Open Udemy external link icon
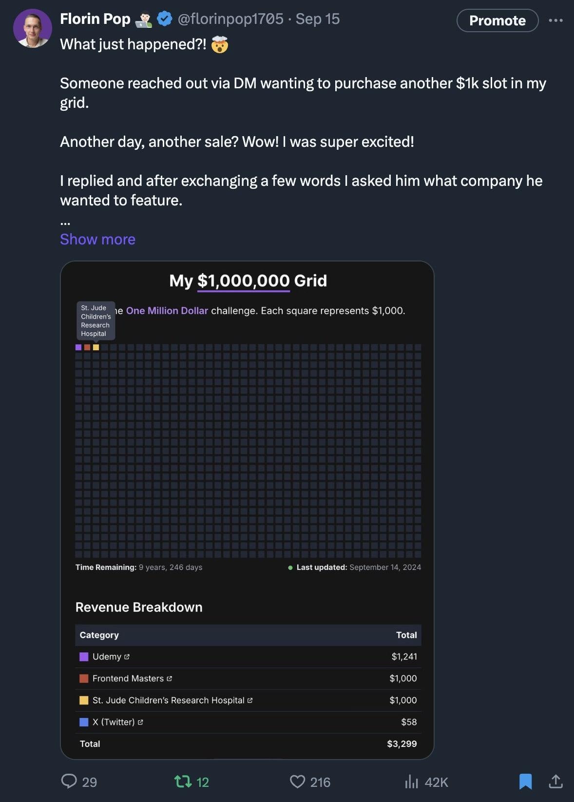Screen dimensions: 574x802 click(127, 657)
